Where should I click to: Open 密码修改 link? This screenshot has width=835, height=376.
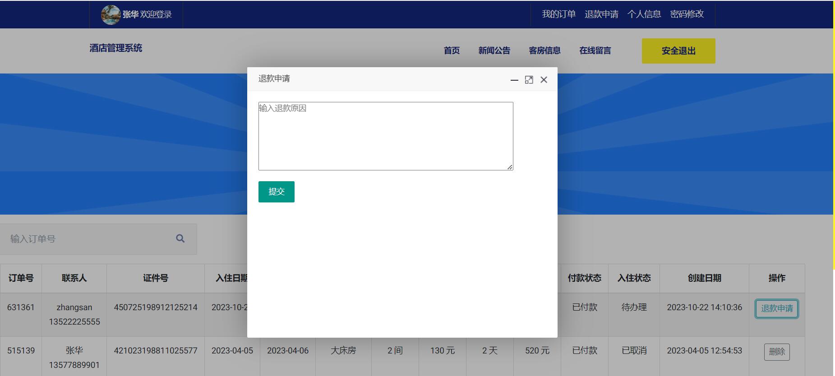tap(687, 14)
